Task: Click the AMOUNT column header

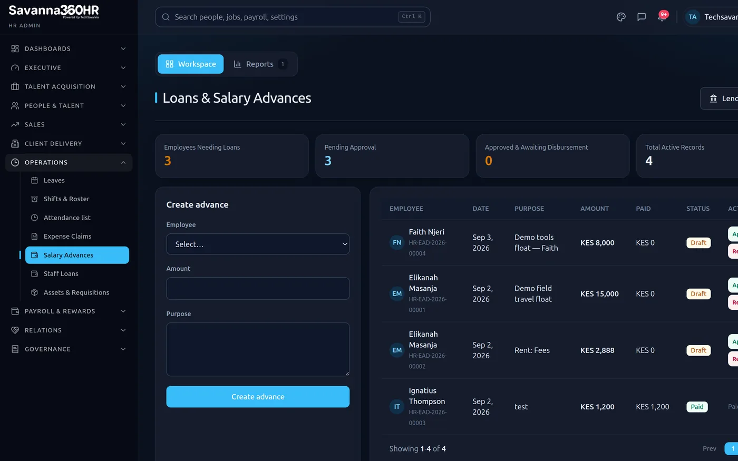Action: [x=595, y=209]
